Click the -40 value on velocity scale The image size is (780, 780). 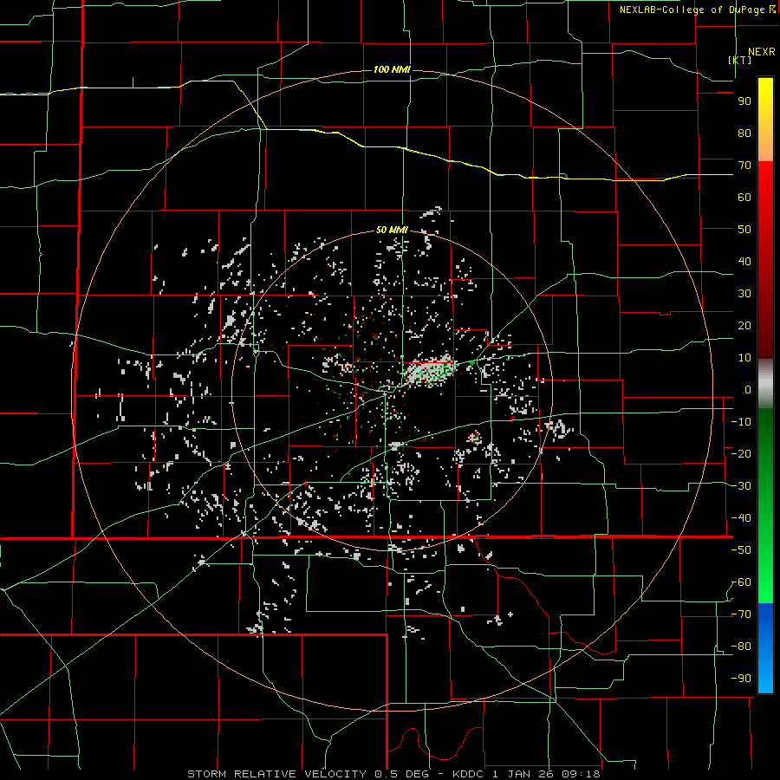pyautogui.click(x=741, y=518)
